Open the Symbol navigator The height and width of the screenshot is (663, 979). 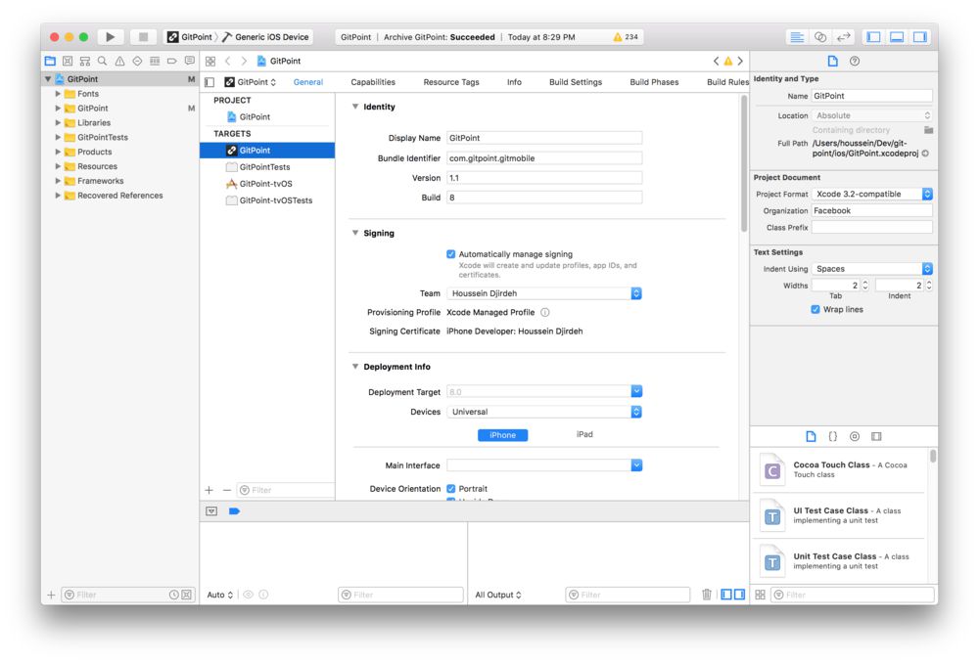click(x=68, y=61)
